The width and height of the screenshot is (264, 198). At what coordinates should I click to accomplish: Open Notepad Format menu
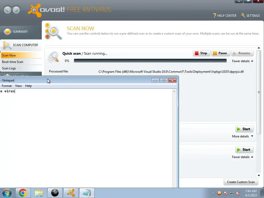[7, 86]
